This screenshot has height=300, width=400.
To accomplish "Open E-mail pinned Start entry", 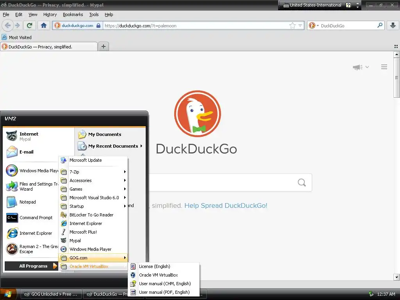I will [32, 152].
